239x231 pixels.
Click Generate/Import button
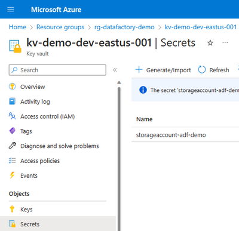(163, 70)
